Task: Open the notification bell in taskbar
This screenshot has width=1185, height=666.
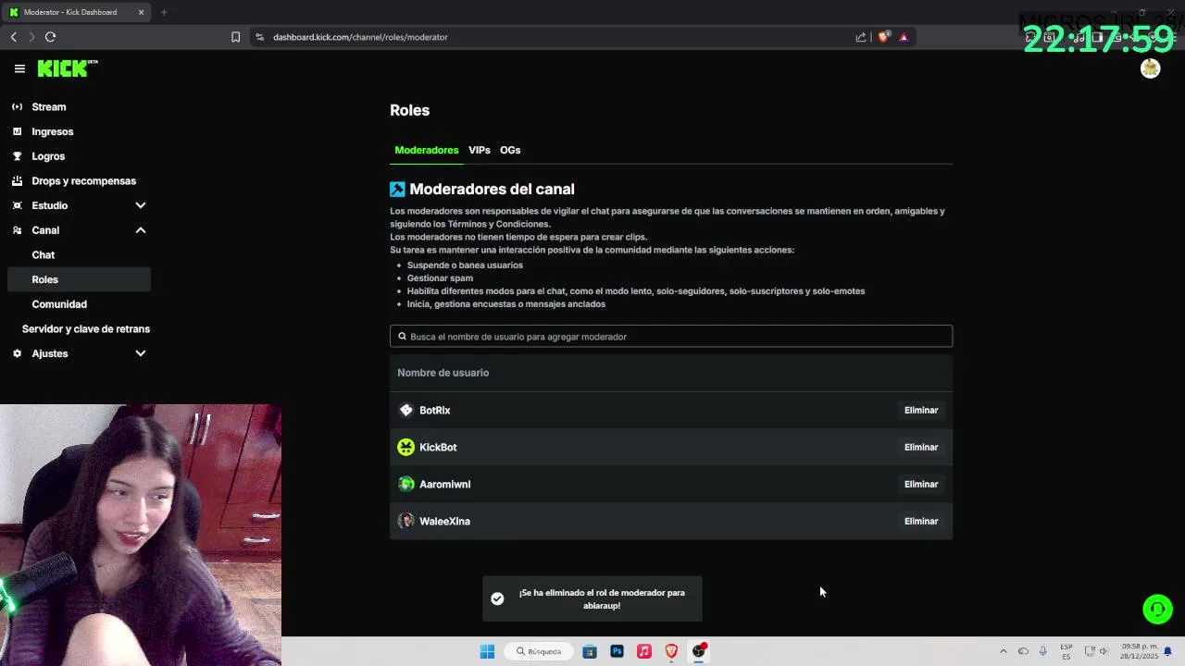Action: pos(1167,651)
